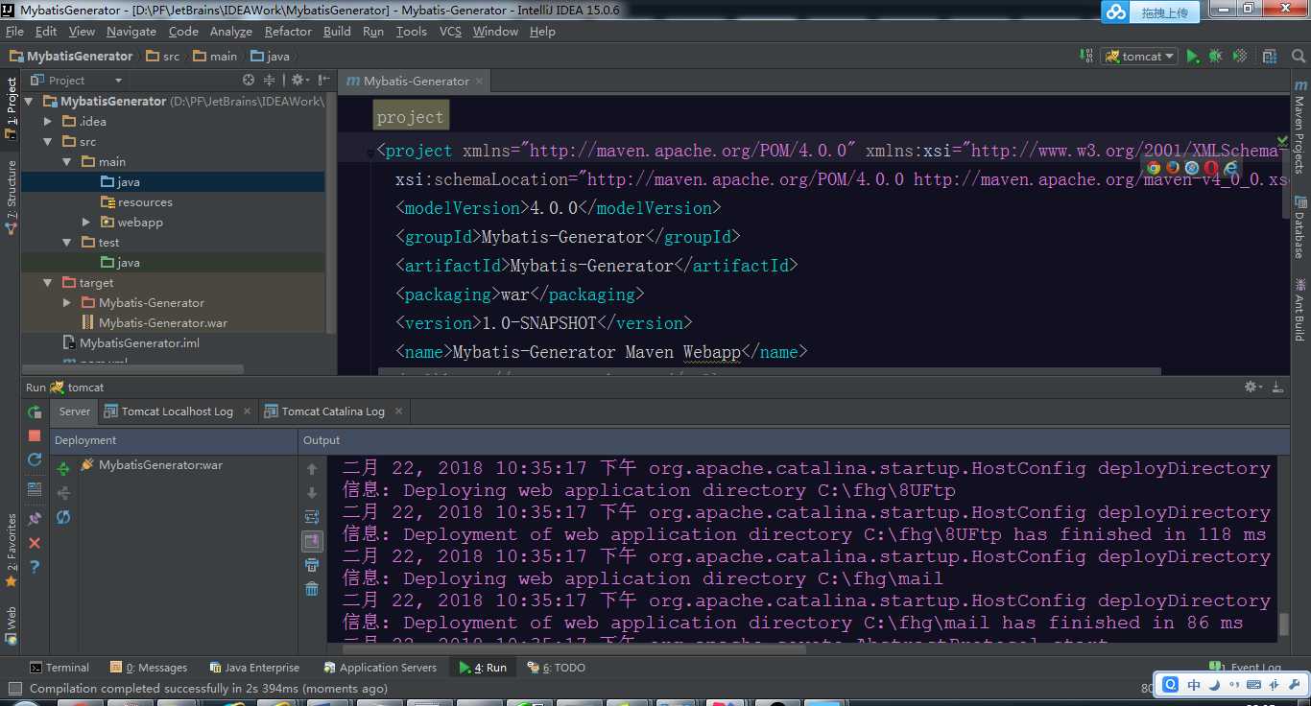Collapse all in Project panel
This screenshot has height=706, width=1311.
pos(270,81)
